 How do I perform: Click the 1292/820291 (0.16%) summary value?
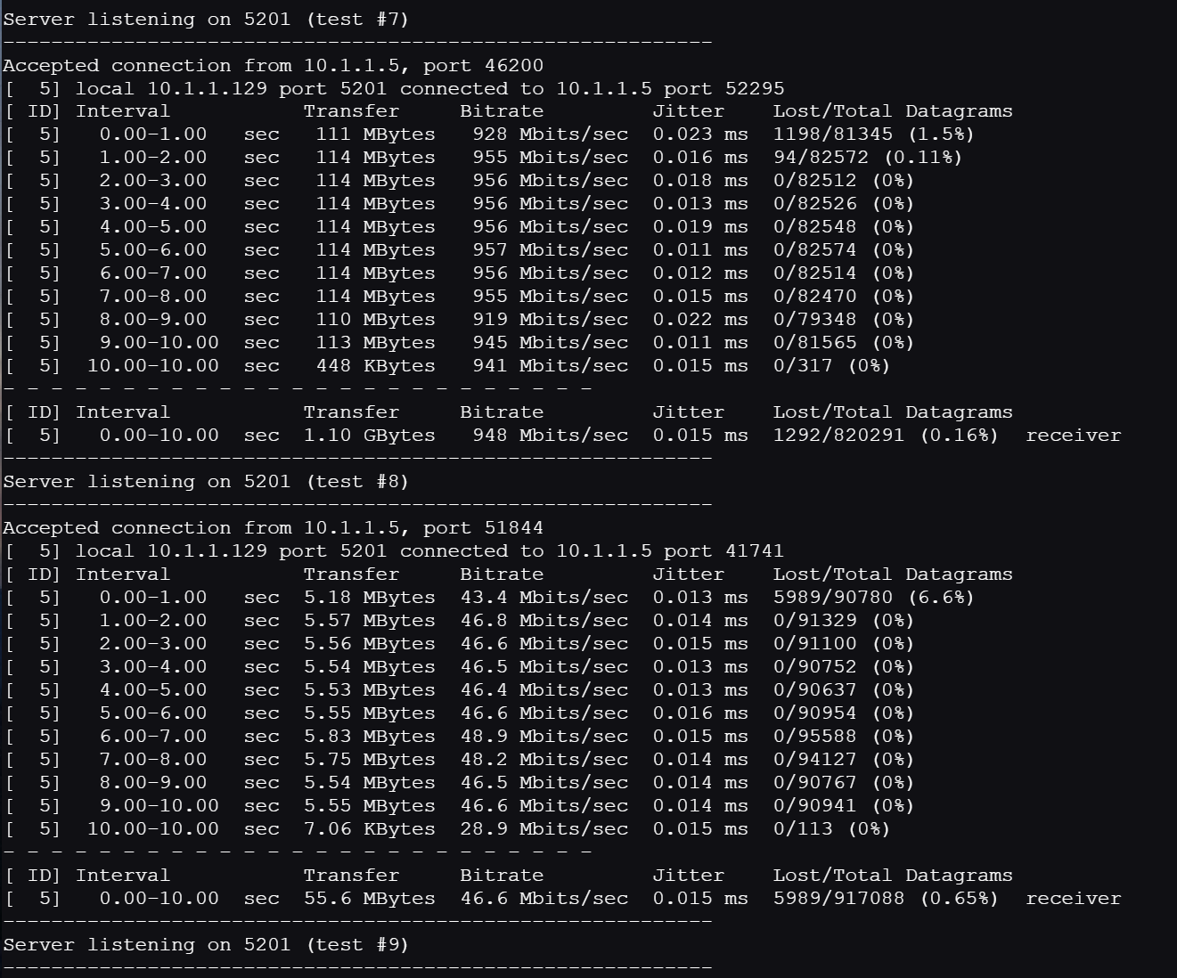coord(886,436)
